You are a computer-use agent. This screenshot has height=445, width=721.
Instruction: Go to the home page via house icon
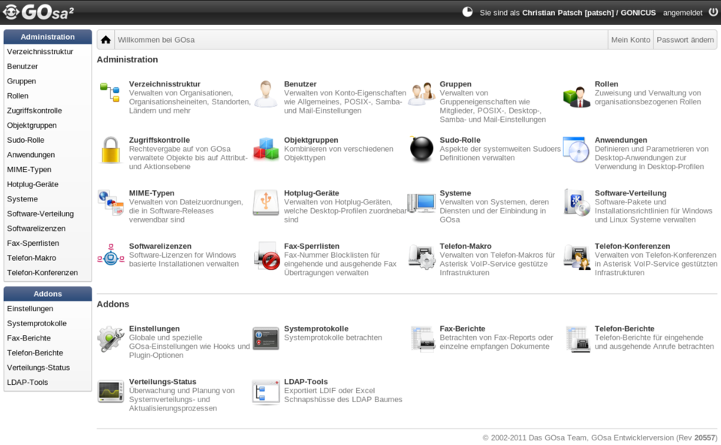(x=106, y=40)
